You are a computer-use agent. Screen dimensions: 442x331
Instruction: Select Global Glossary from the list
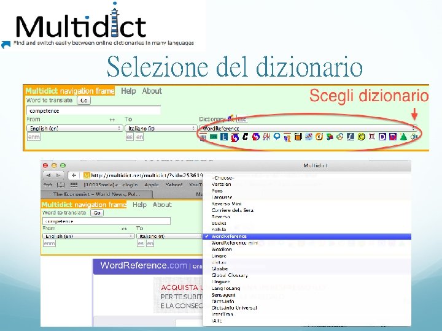point(230,275)
